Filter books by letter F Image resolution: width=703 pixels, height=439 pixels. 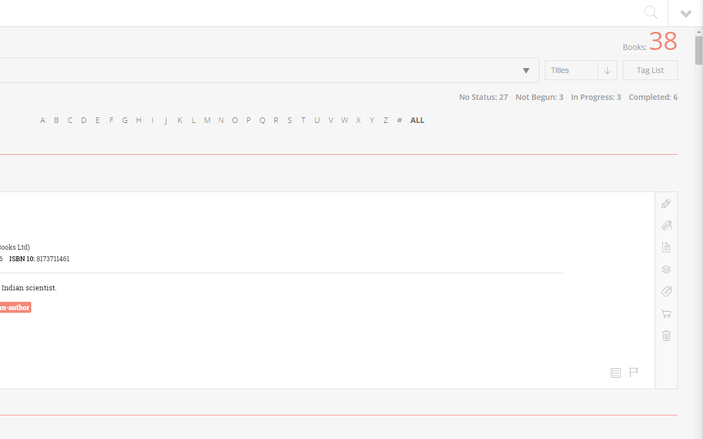click(x=111, y=120)
